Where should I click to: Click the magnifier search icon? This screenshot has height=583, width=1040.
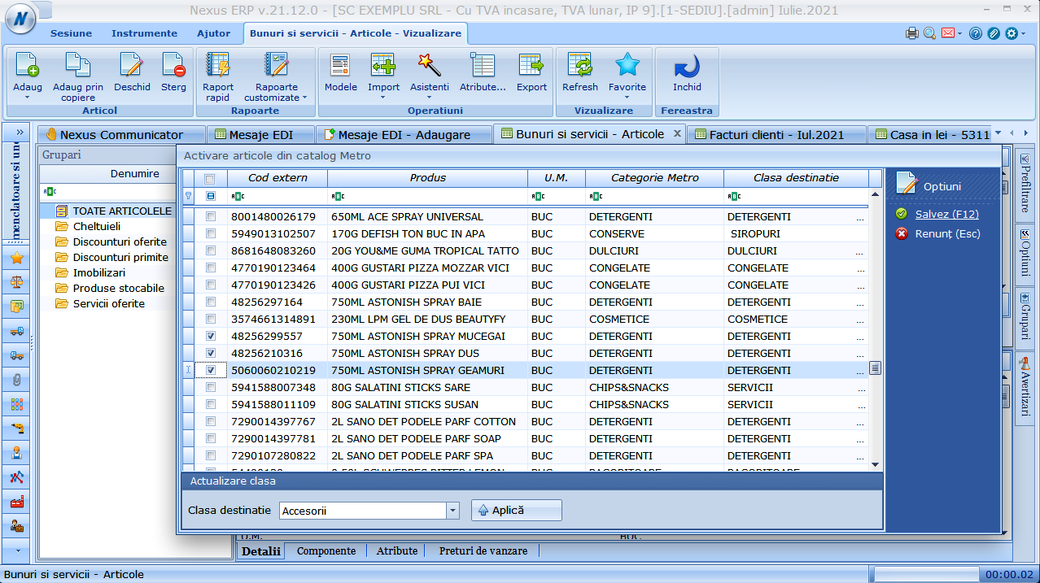[x=929, y=33]
